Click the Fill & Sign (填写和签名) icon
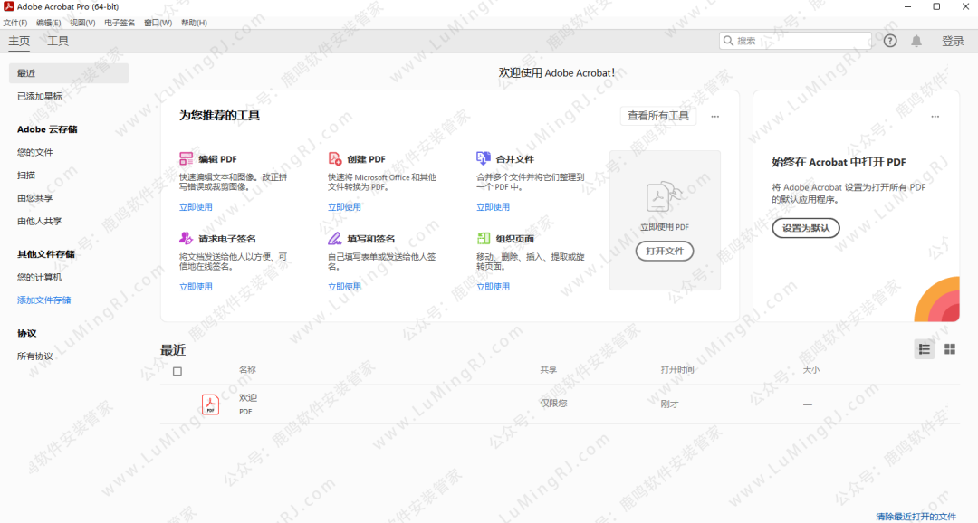This screenshot has height=523, width=978. 334,238
